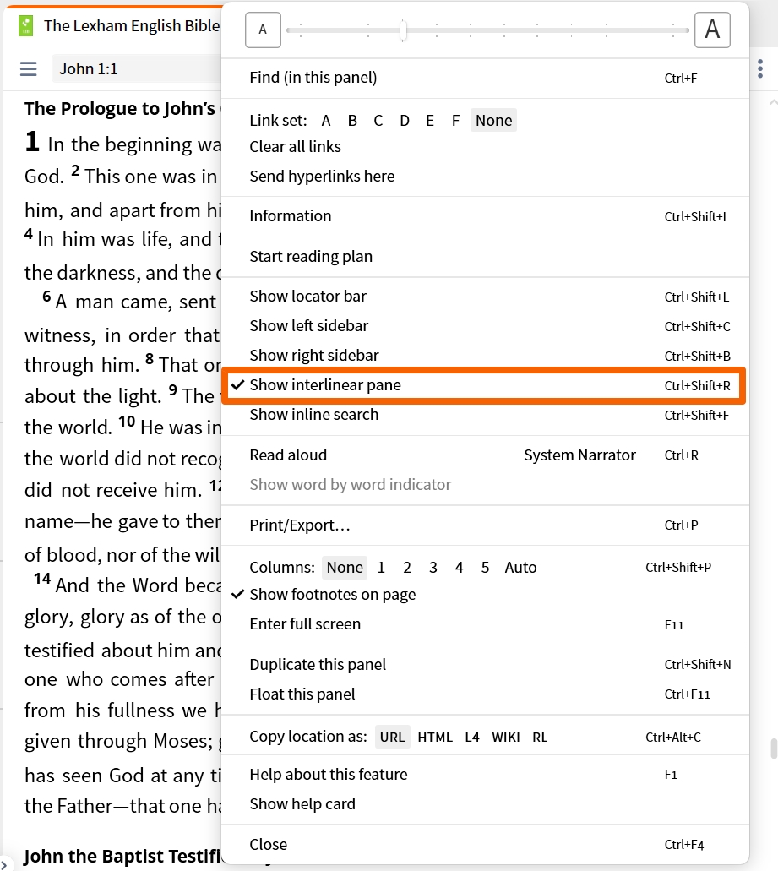778x871 pixels.
Task: Click the John 1:1 reference box
Action: click(136, 69)
